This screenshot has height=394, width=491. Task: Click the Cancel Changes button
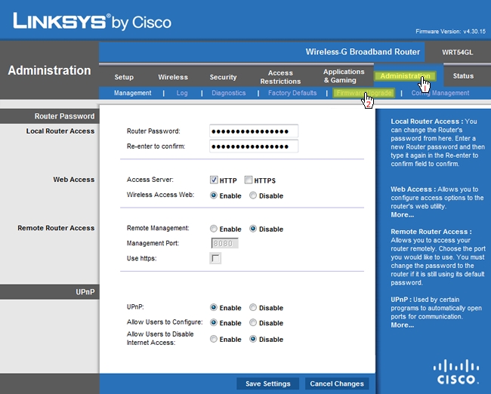point(338,383)
